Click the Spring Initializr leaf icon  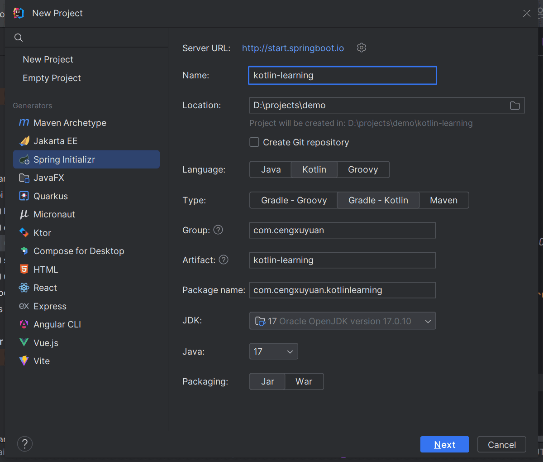[x=24, y=159]
